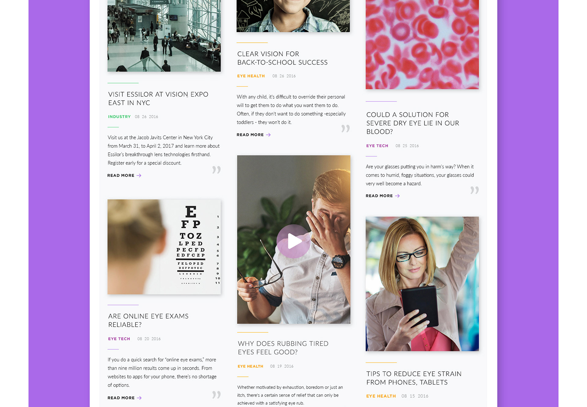This screenshot has width=587, height=407.
Task: Click the quote mark icon in back-to-school card
Action: (345, 129)
